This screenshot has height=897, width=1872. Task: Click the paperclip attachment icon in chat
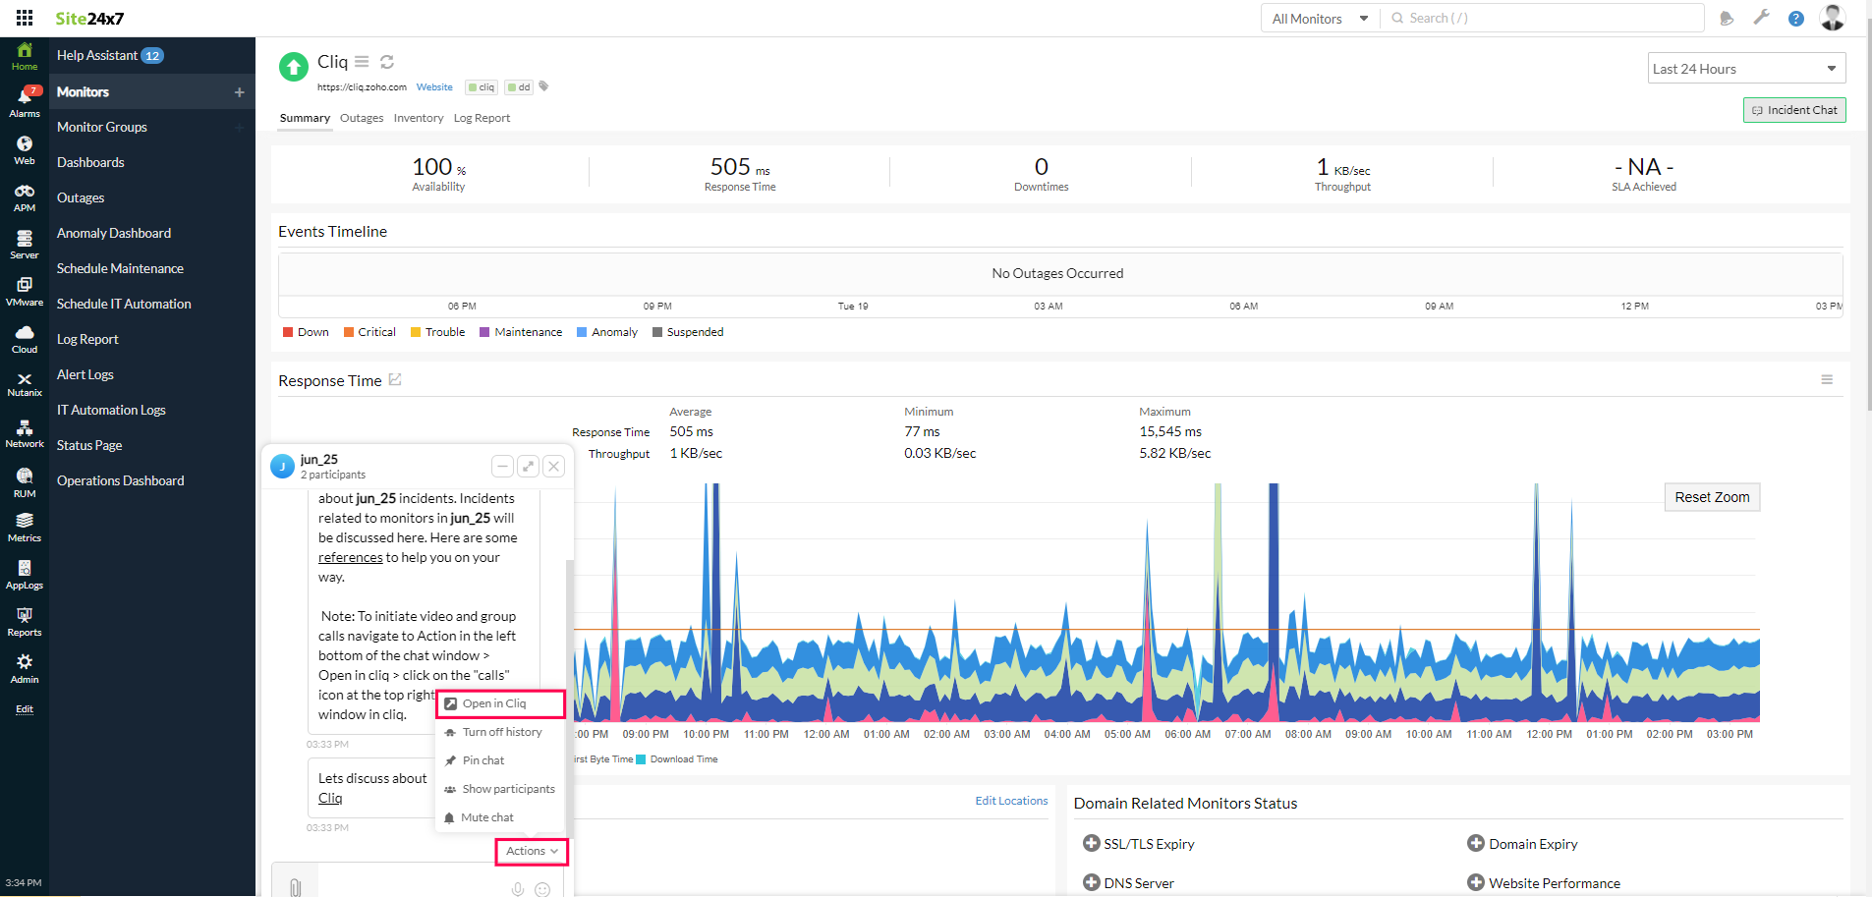[x=295, y=886]
